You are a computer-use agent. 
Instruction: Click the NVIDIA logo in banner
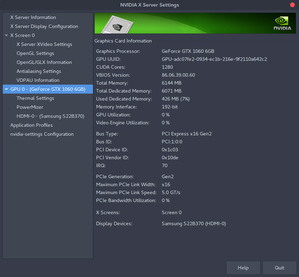point(283,23)
